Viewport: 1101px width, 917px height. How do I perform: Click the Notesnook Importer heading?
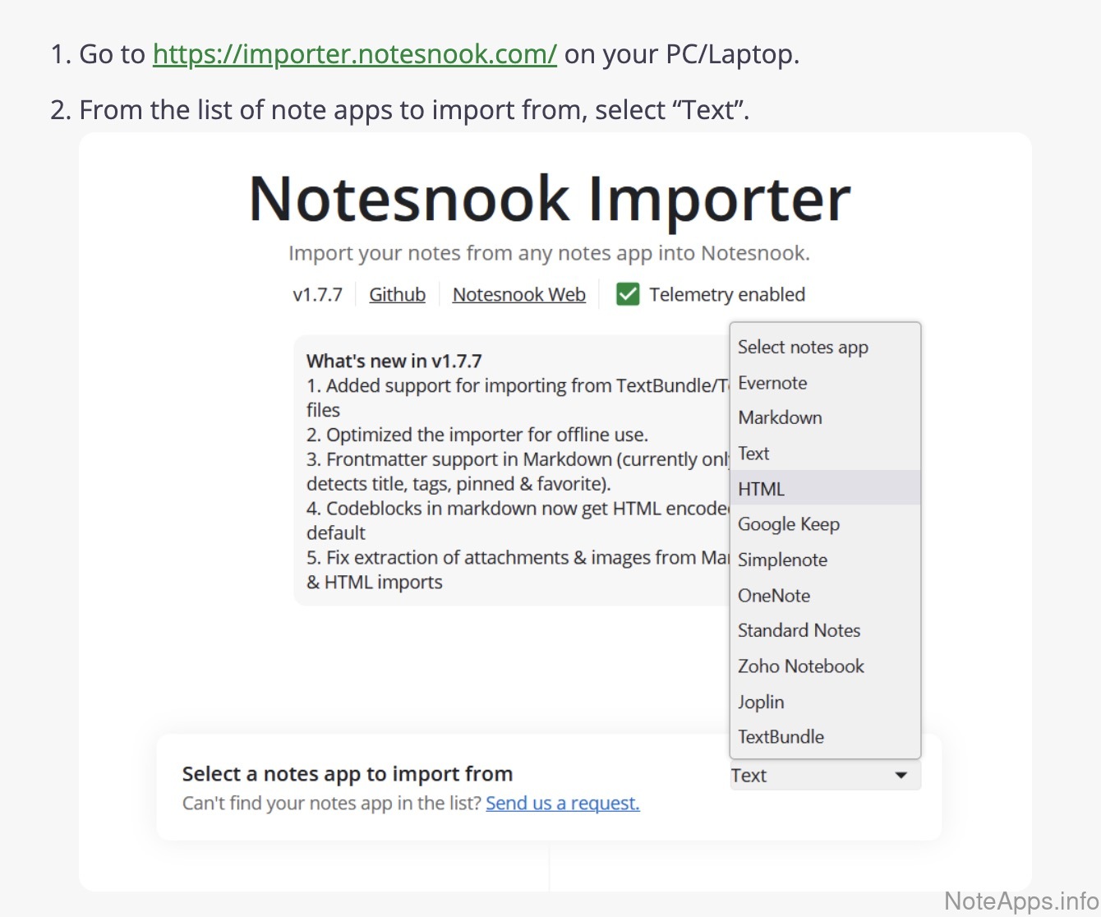coord(549,200)
